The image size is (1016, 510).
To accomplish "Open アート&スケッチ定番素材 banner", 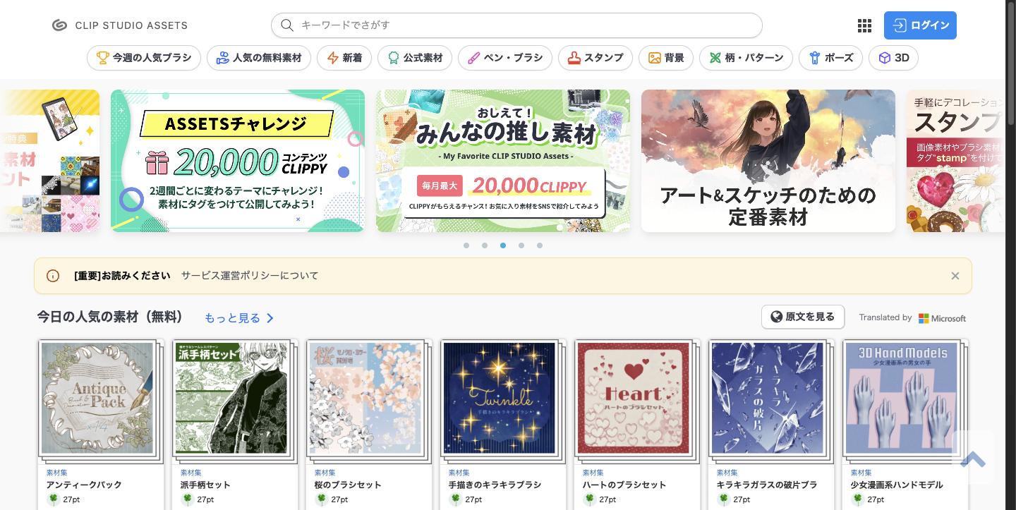I will point(768,161).
